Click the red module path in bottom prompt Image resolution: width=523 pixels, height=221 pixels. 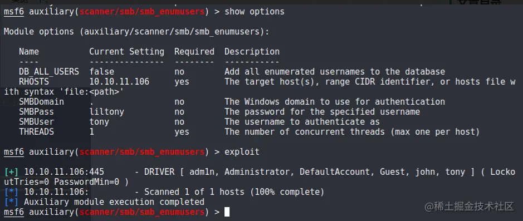click(142, 212)
